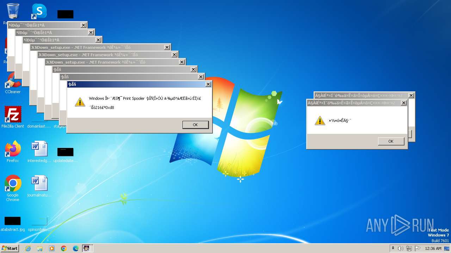Click the Start button
451x253 pixels.
click(x=10, y=248)
